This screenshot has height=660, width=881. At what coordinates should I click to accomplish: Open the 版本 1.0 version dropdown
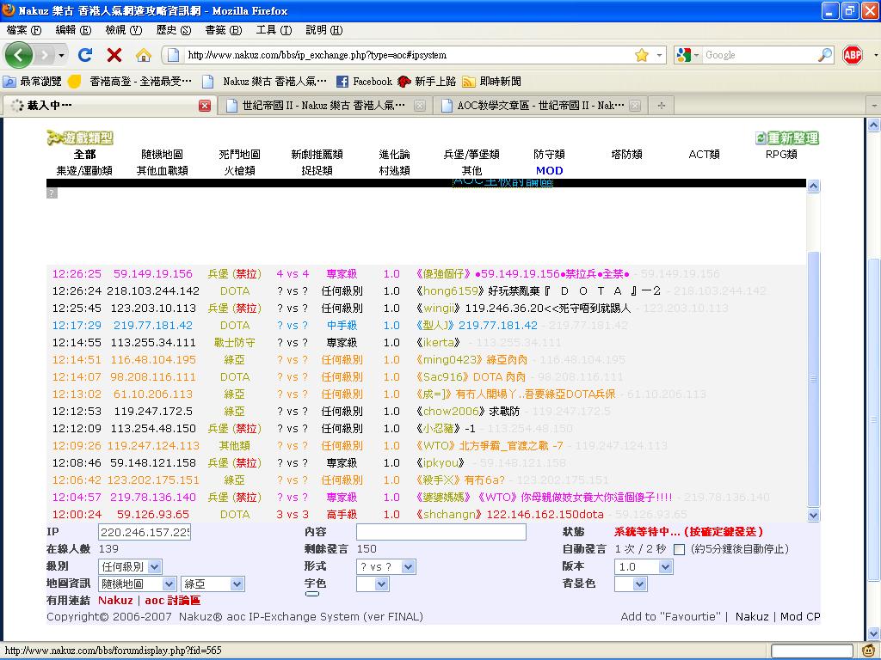(x=644, y=566)
